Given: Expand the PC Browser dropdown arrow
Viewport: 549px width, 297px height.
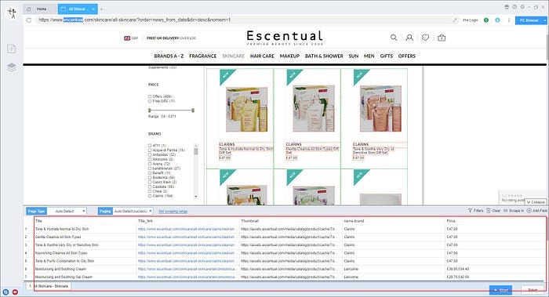Looking at the screenshot, I should (x=545, y=20).
